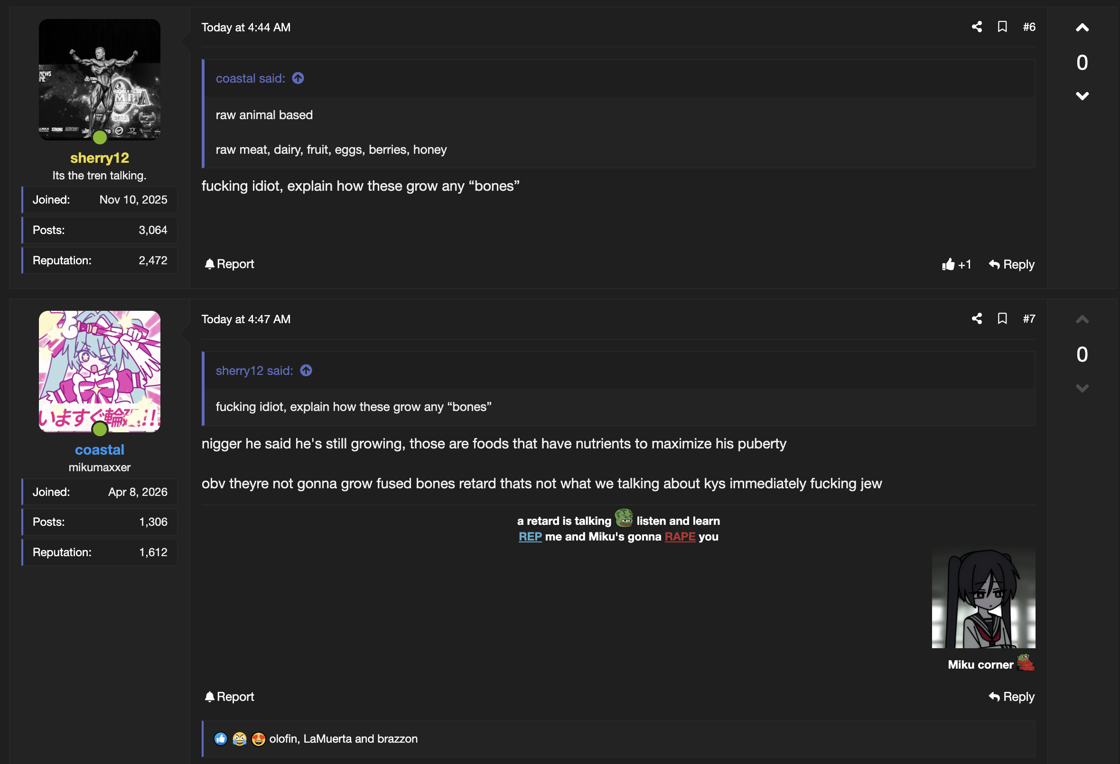Share post #6 via share icon

(976, 27)
